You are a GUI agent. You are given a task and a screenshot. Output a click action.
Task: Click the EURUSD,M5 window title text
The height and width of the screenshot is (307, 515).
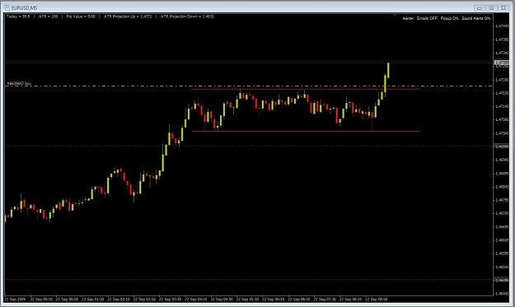[24, 8]
